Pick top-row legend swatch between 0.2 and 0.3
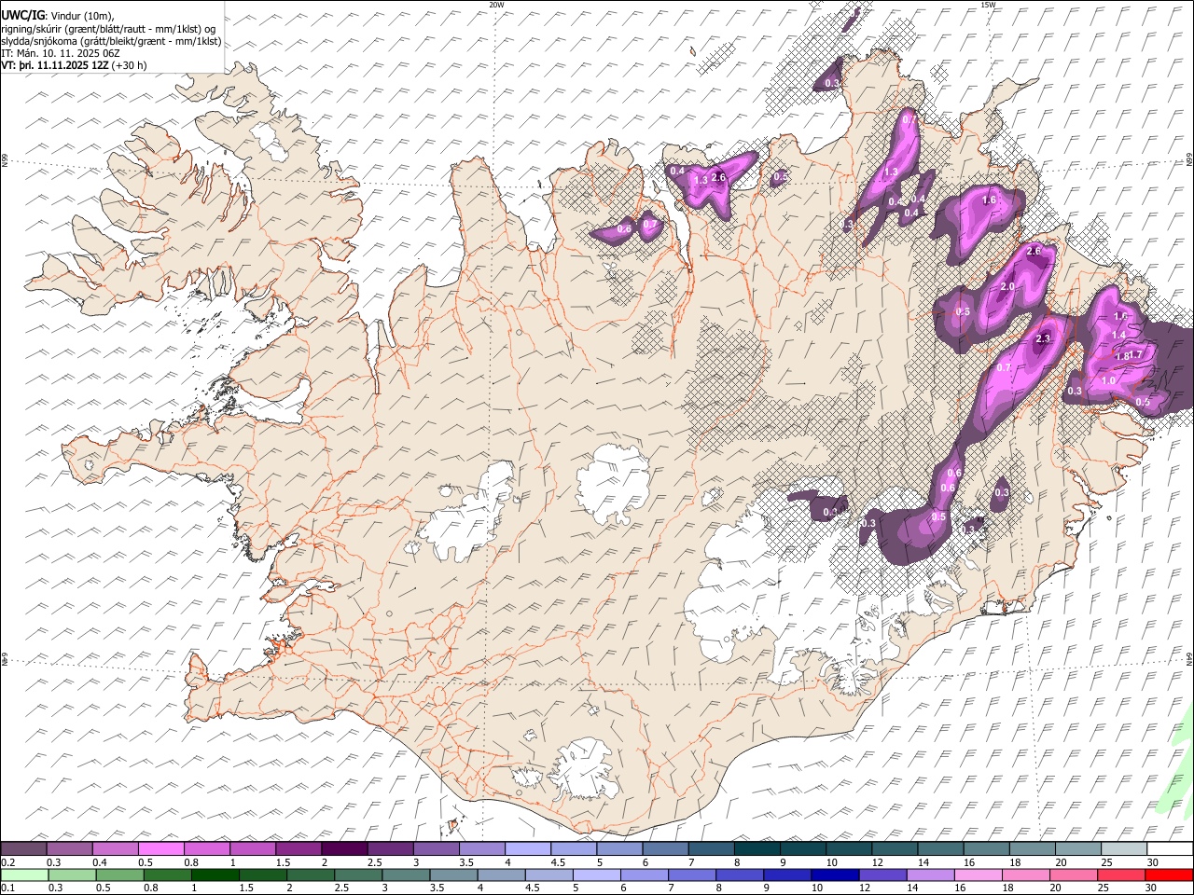Image resolution: width=1194 pixels, height=895 pixels. (24, 849)
